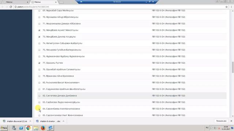Open the Start button on taskbar

[x=4, y=128]
